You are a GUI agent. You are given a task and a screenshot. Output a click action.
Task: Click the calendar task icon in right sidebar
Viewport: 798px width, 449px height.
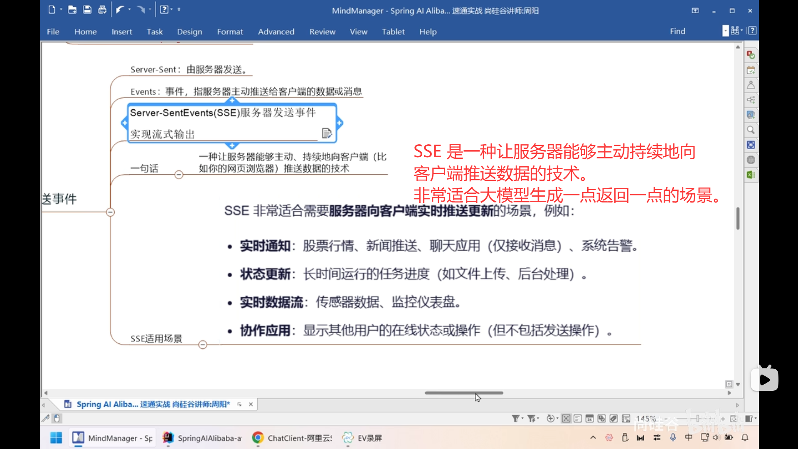pos(751,70)
